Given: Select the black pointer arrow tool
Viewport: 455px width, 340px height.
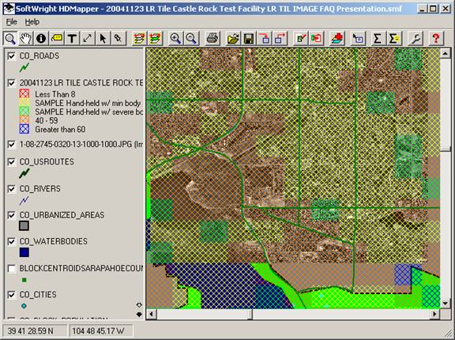Looking at the screenshot, I should click(103, 38).
